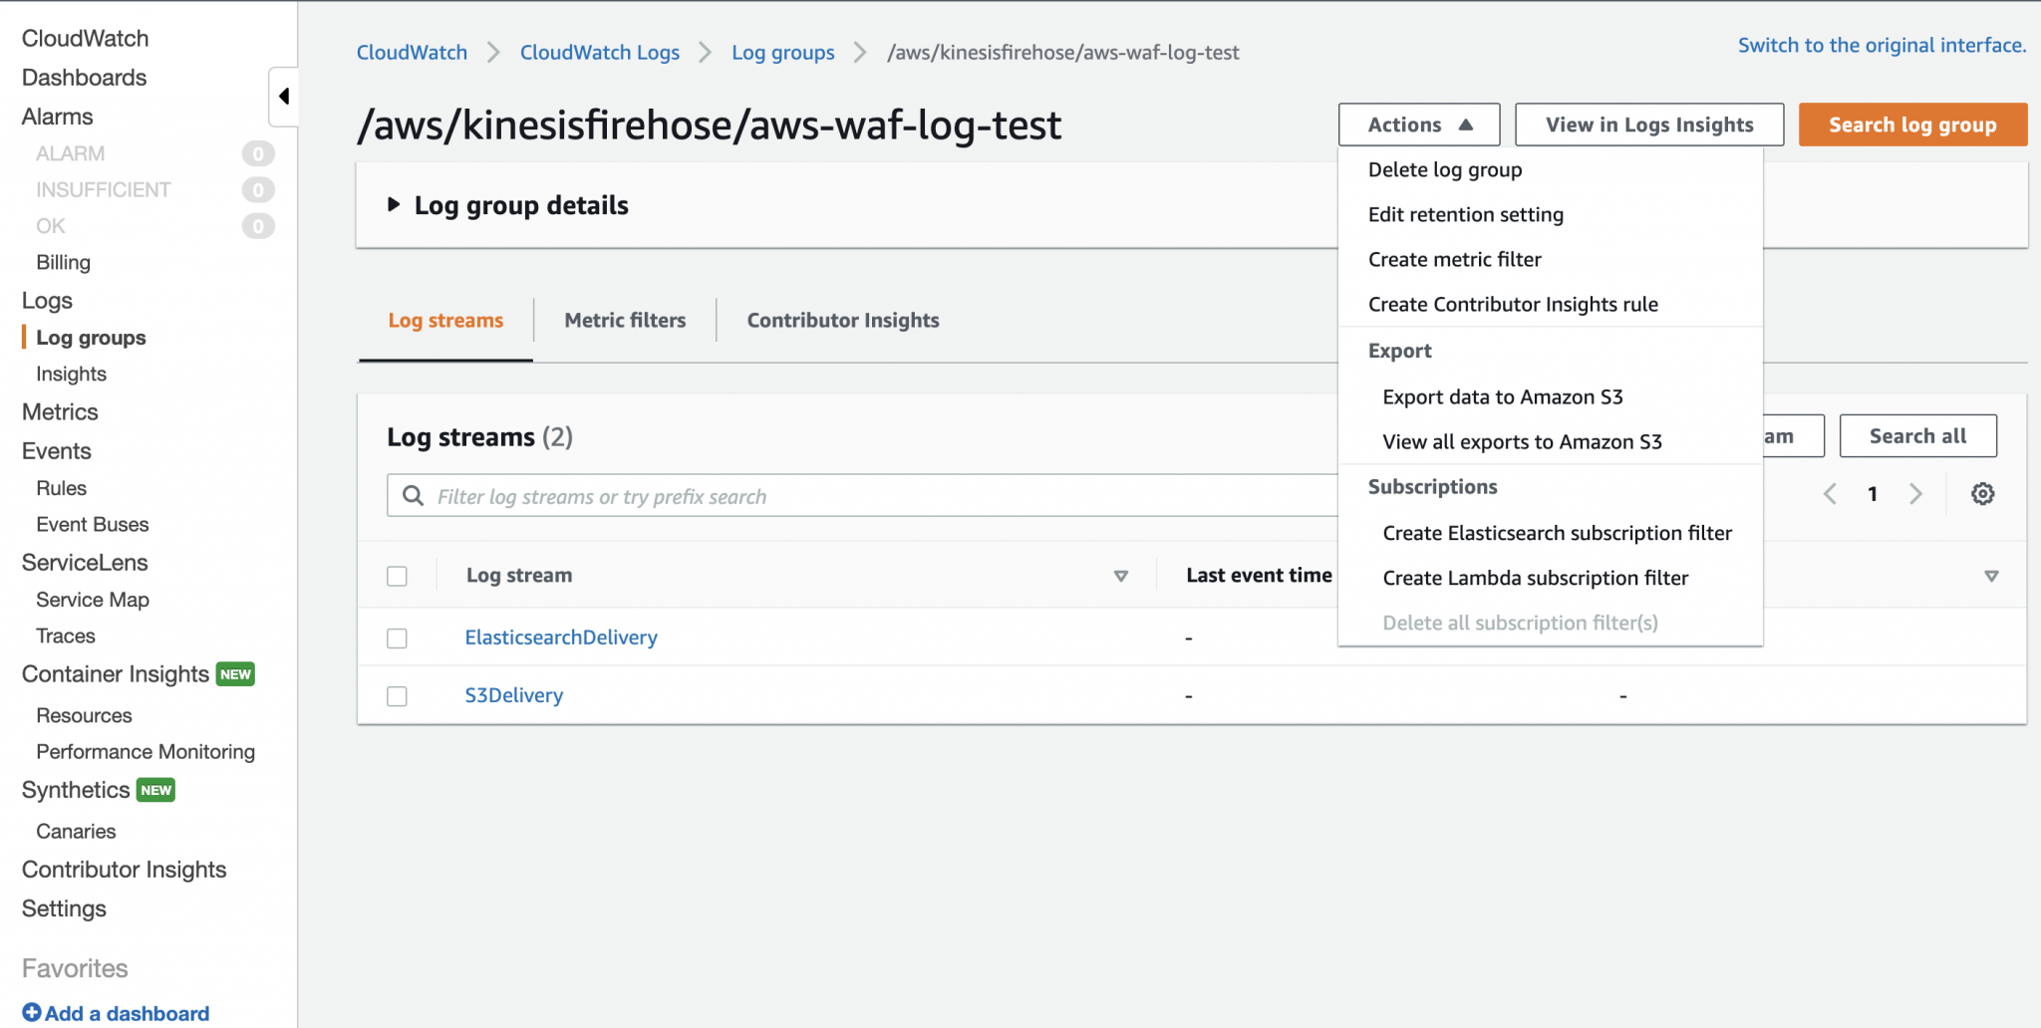Switch to the Metric filters tab

tap(625, 320)
